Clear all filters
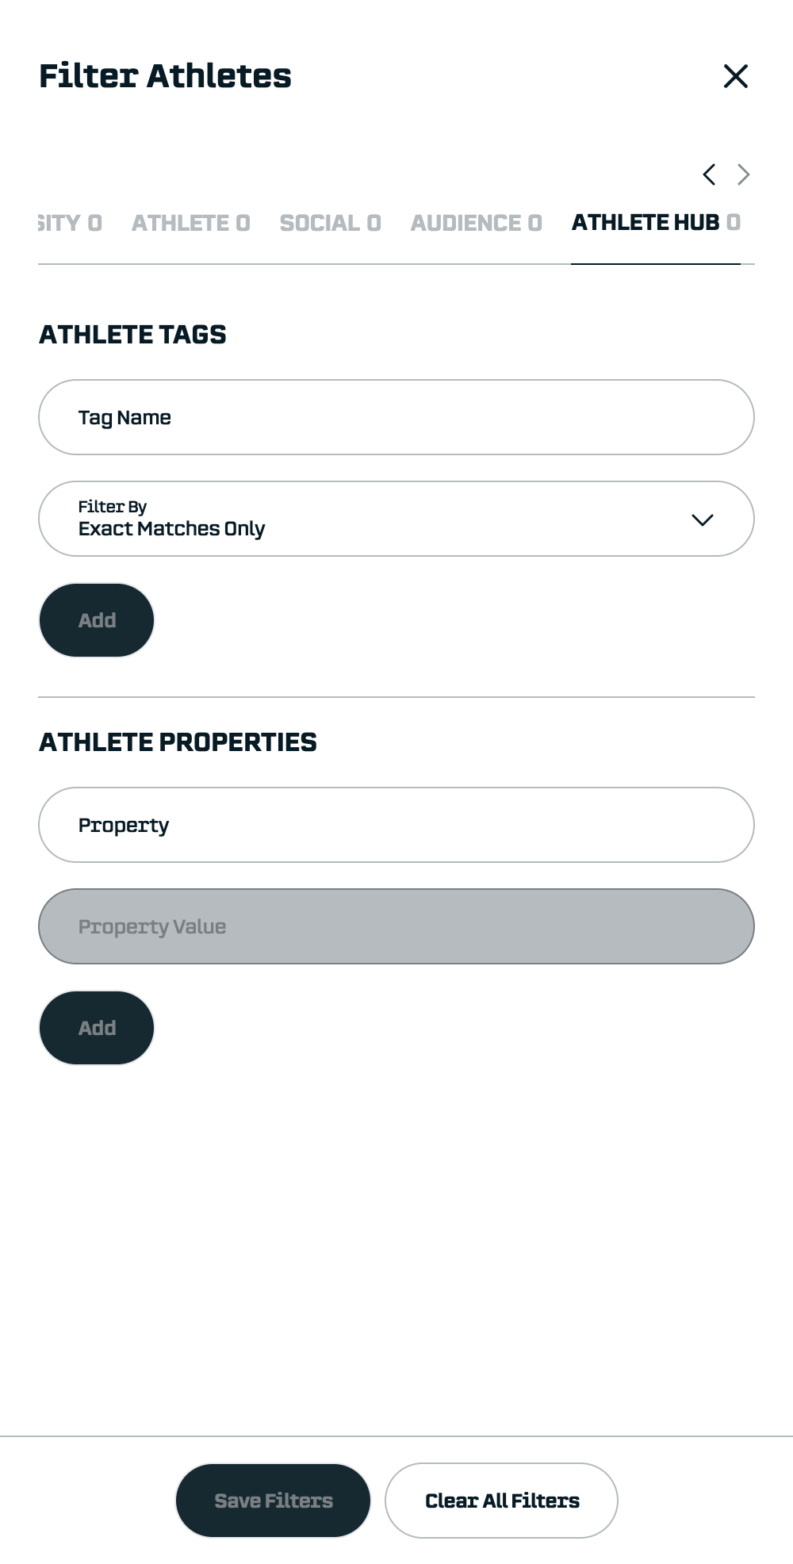The image size is (793, 1564). click(x=501, y=1501)
